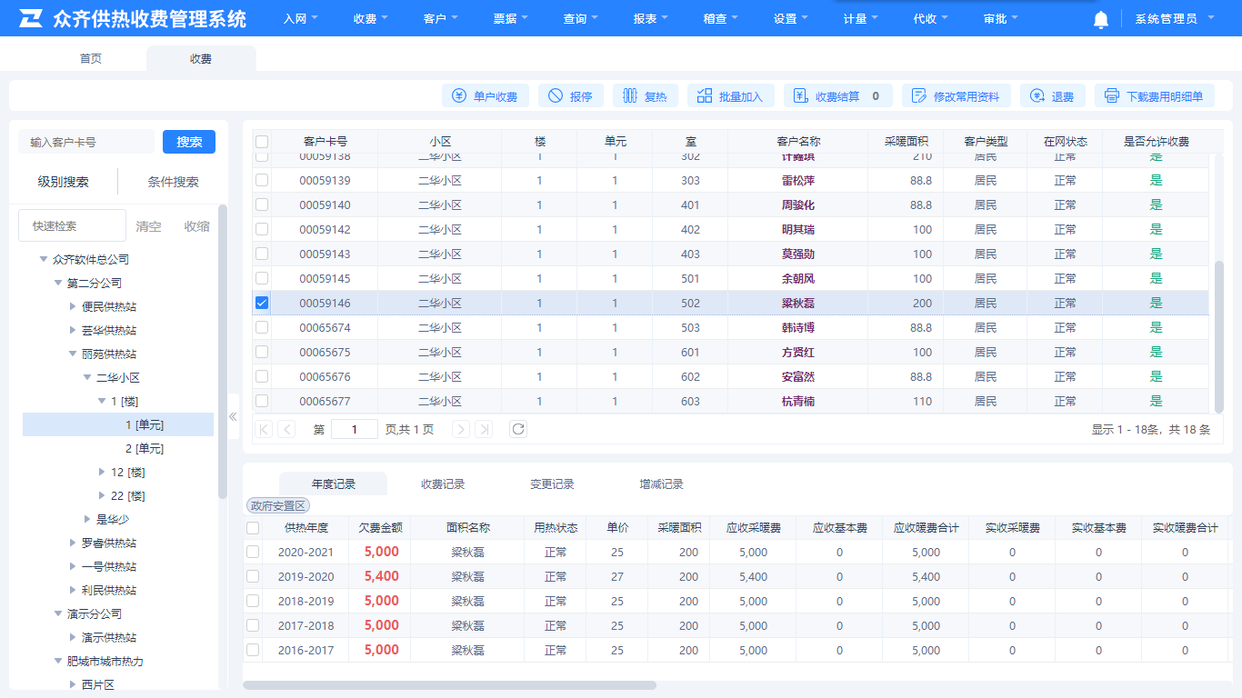Click the 批量加入 batch icon button

(x=731, y=95)
